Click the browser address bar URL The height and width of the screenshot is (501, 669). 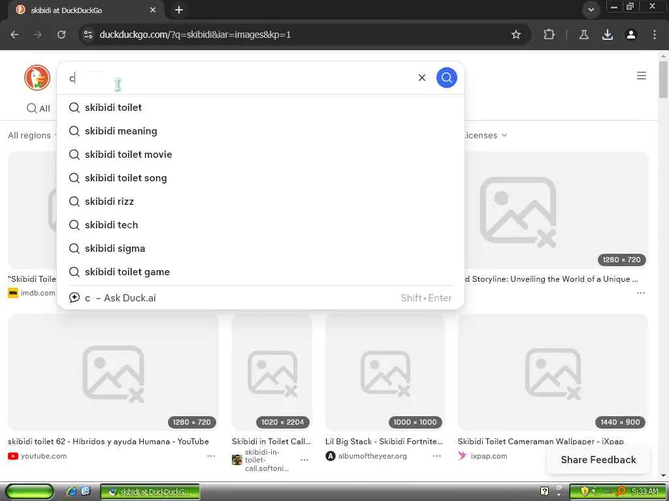[x=195, y=35]
